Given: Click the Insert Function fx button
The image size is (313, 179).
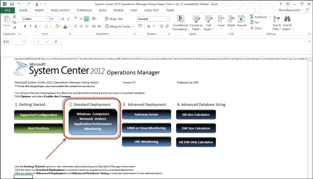Looking at the screenshot, I should (x=56, y=42).
